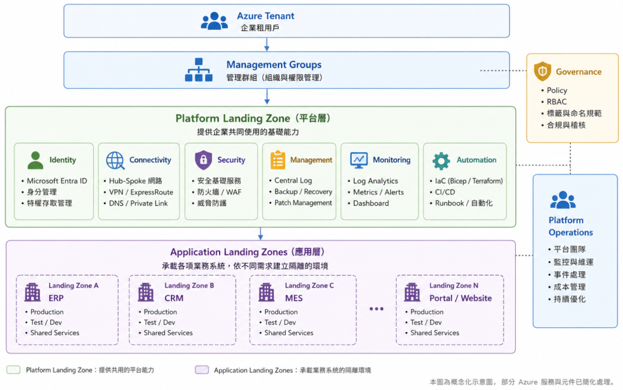Click the ERP label in Landing Zone A

pyautogui.click(x=56, y=298)
